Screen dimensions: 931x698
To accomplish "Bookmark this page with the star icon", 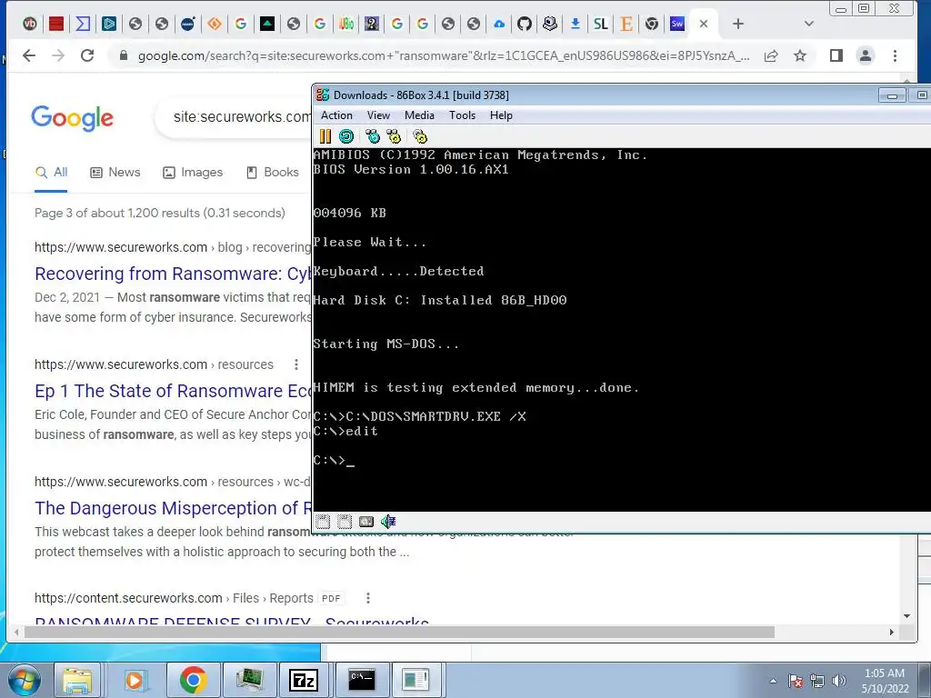I will click(x=800, y=55).
